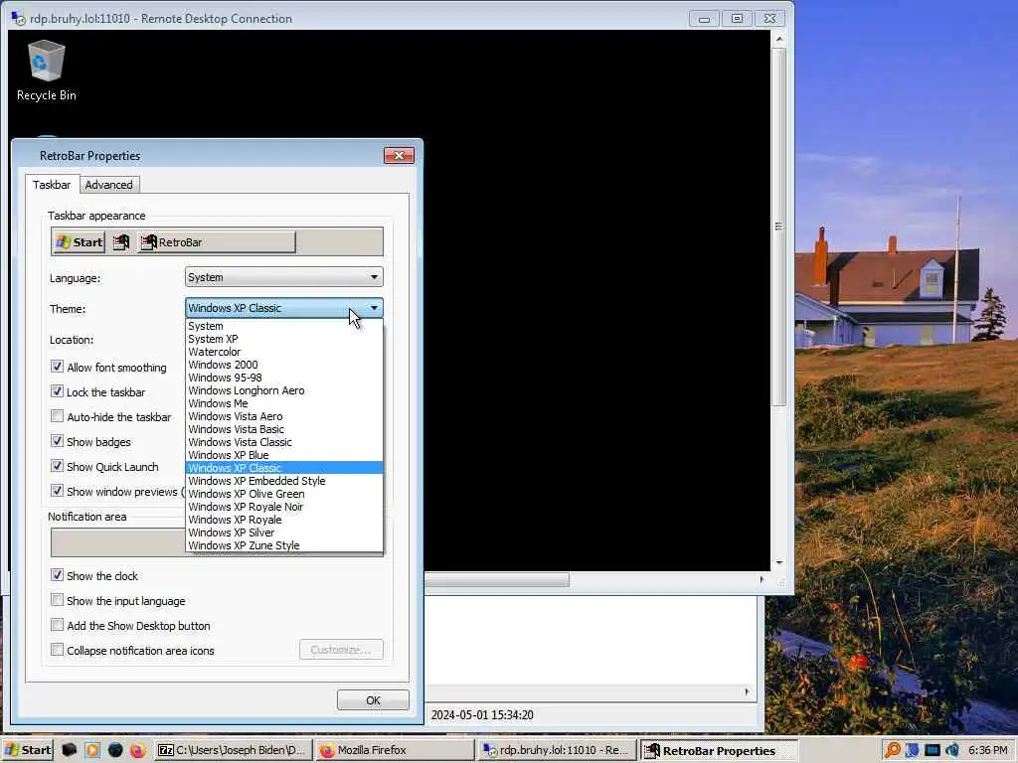The image size is (1018, 763).
Task: Open the Recycle Bin in remote desktop
Action: 46,71
